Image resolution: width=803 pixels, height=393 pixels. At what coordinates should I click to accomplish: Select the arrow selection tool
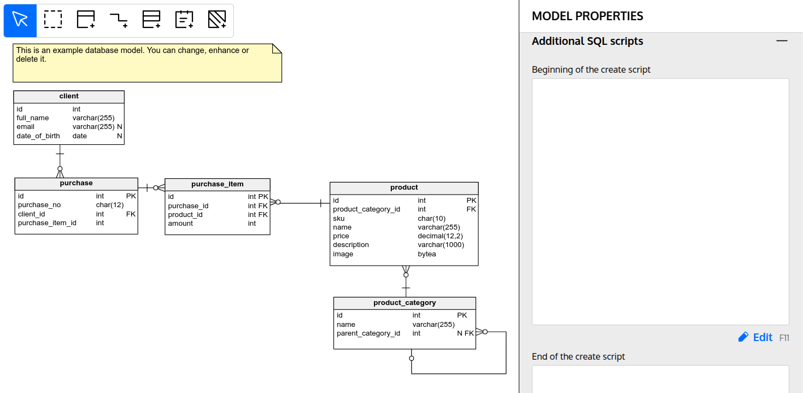(20, 20)
